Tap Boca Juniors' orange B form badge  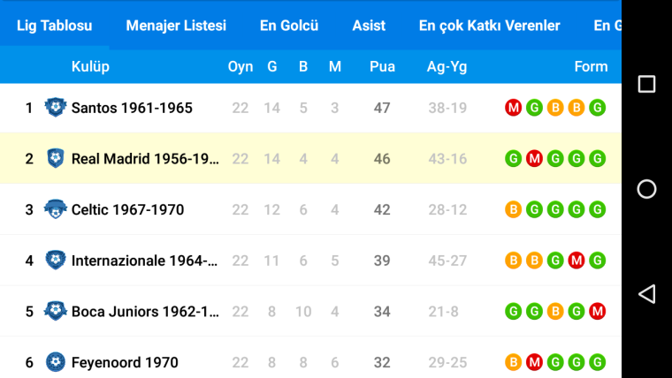pyautogui.click(x=555, y=311)
